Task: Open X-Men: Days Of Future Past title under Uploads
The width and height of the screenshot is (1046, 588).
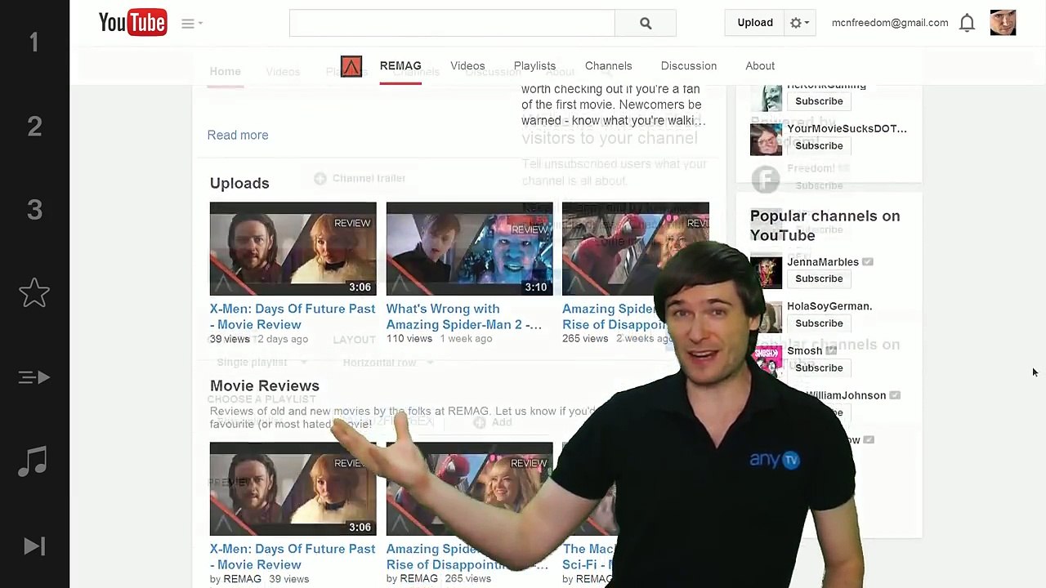Action: [293, 317]
